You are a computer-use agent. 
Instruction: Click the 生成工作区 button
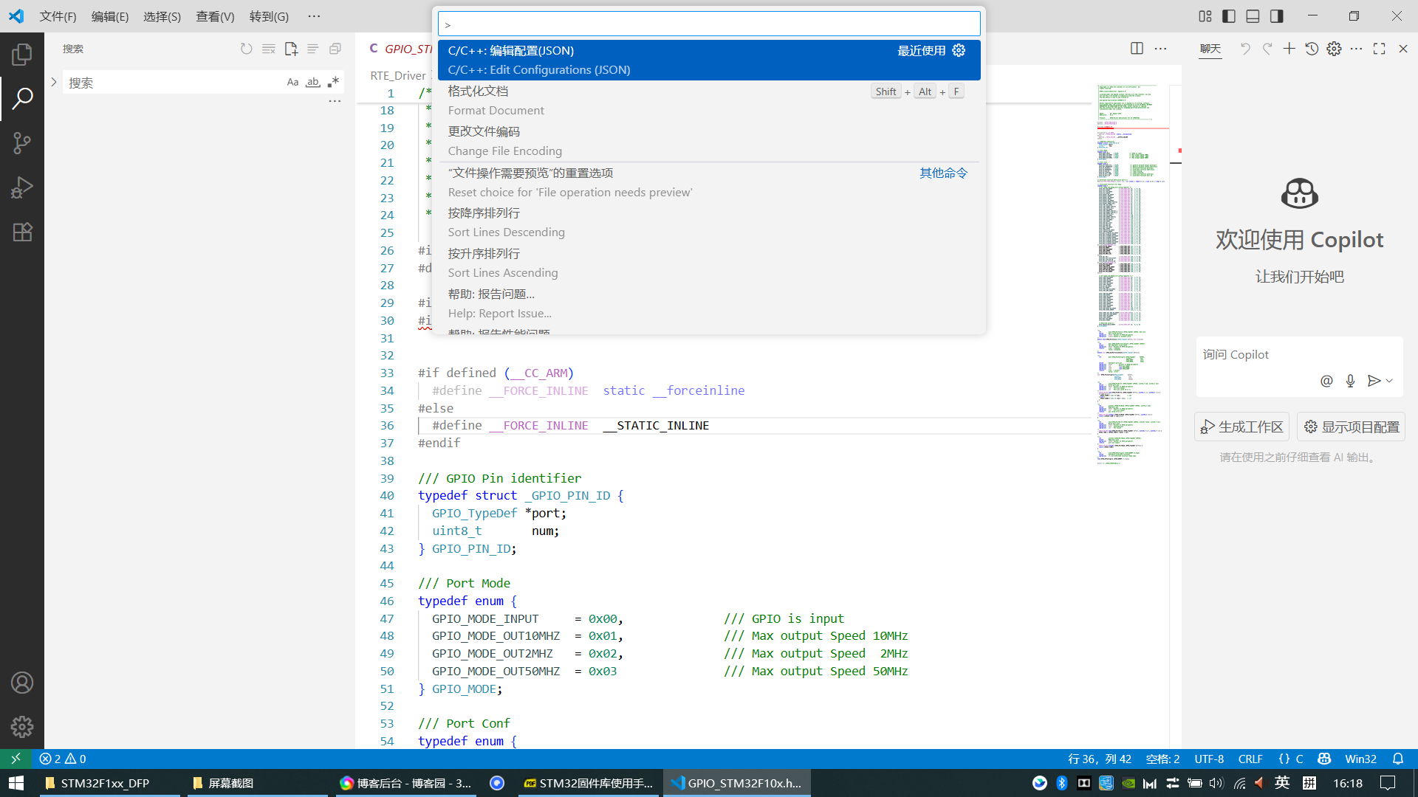pos(1241,427)
